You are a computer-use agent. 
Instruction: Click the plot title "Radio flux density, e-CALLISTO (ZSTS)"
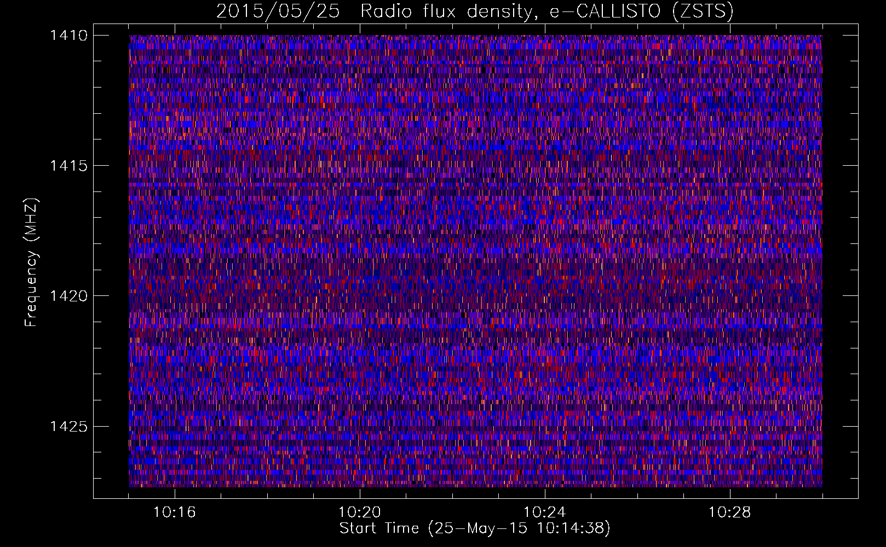[547, 11]
